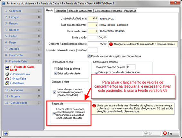Select the Mapa Caixa chart icon
The image size is (182, 138).
pyautogui.click(x=7, y=79)
